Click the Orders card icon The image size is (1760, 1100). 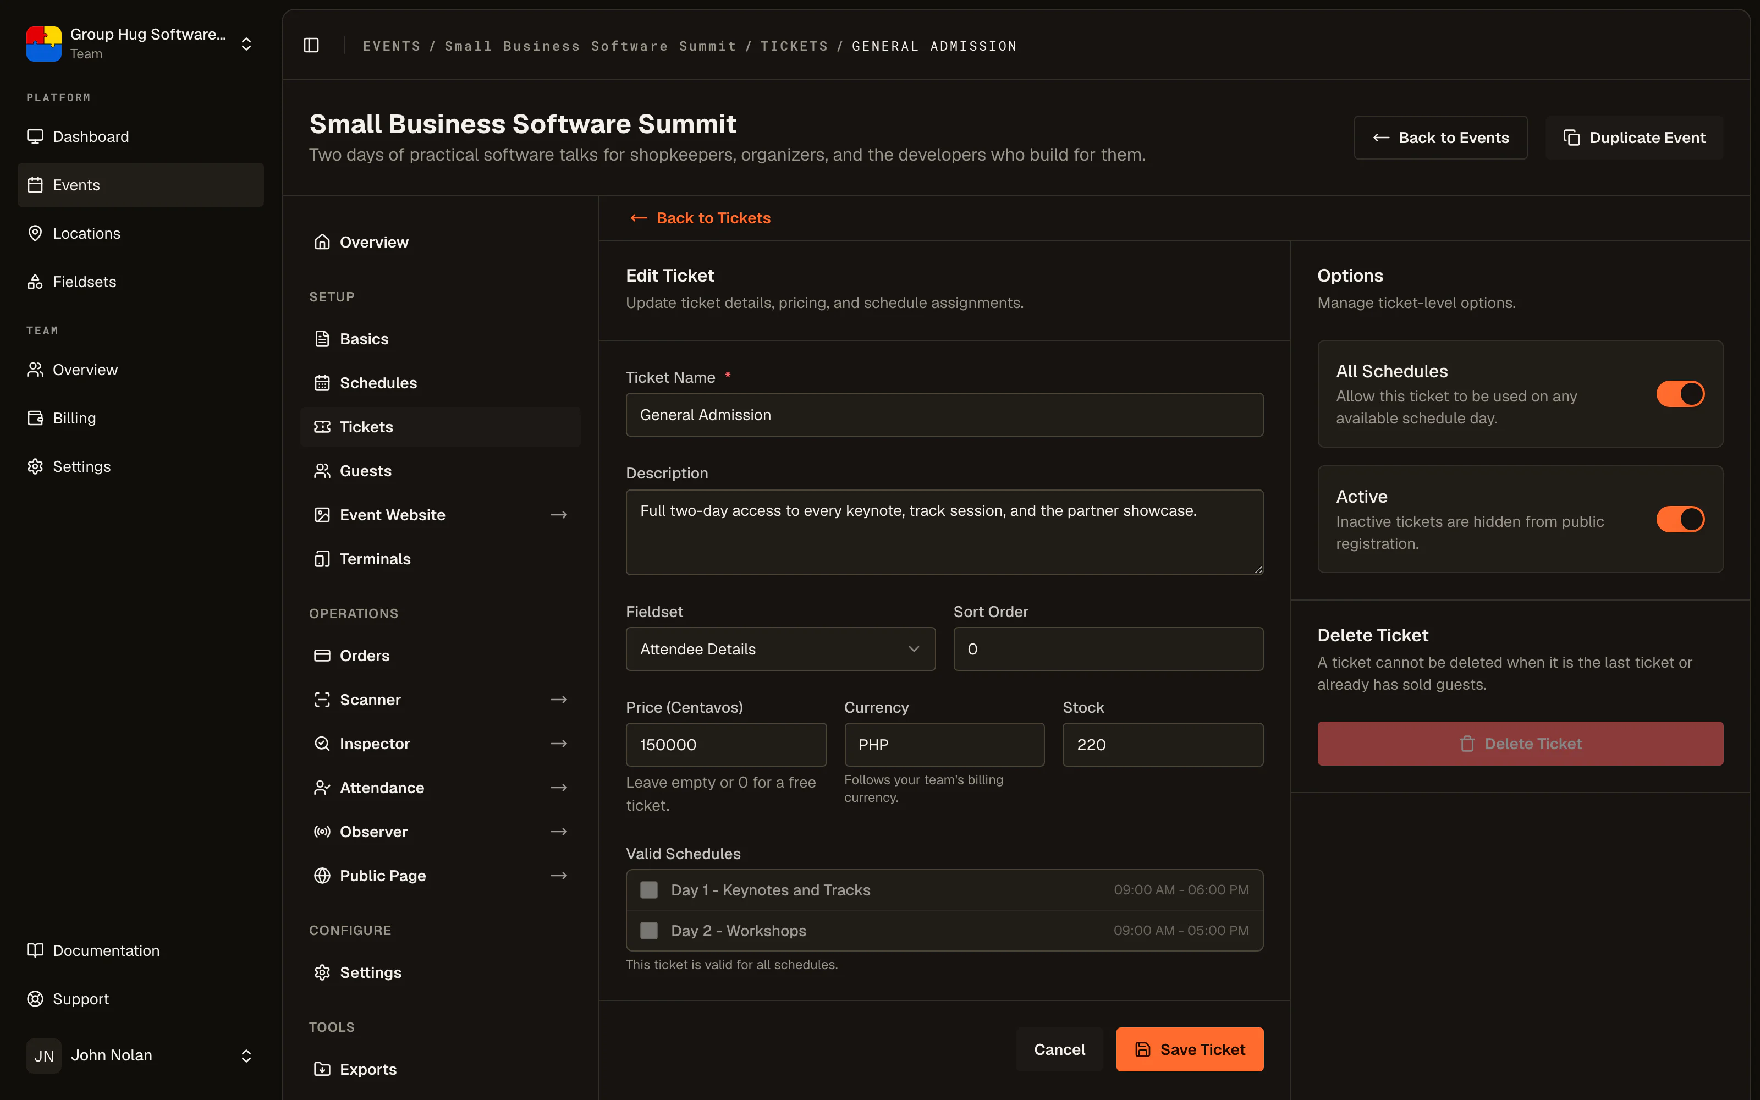pyautogui.click(x=322, y=656)
